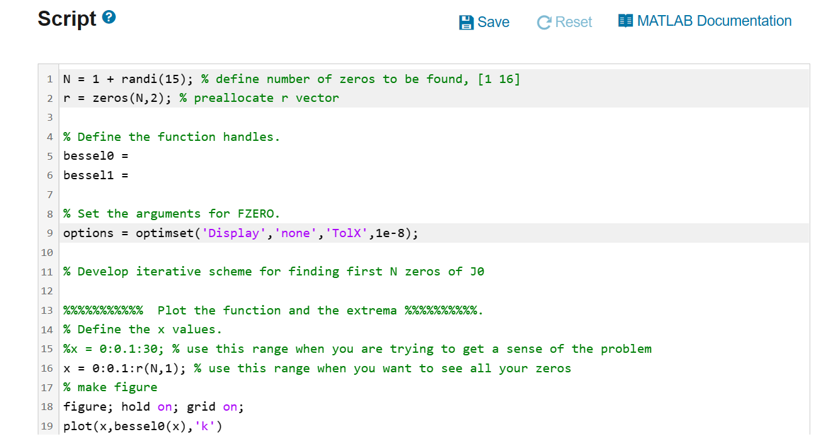Place cursor after 'bessel1 ='
This screenshot has height=444, width=831.
point(129,175)
